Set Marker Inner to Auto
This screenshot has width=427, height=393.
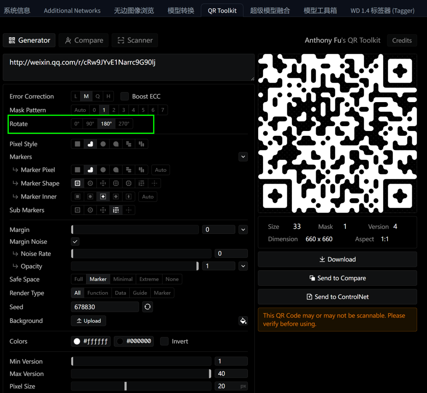147,196
